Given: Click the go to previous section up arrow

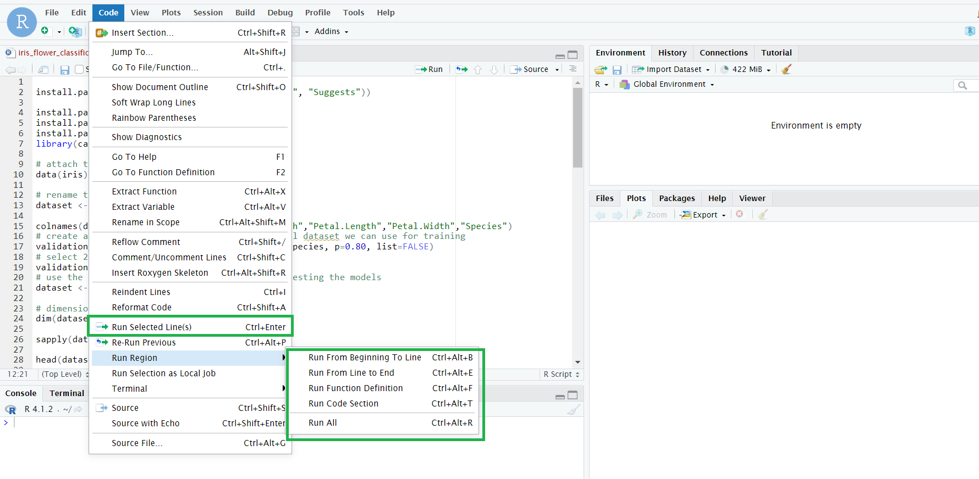Looking at the screenshot, I should [x=477, y=69].
